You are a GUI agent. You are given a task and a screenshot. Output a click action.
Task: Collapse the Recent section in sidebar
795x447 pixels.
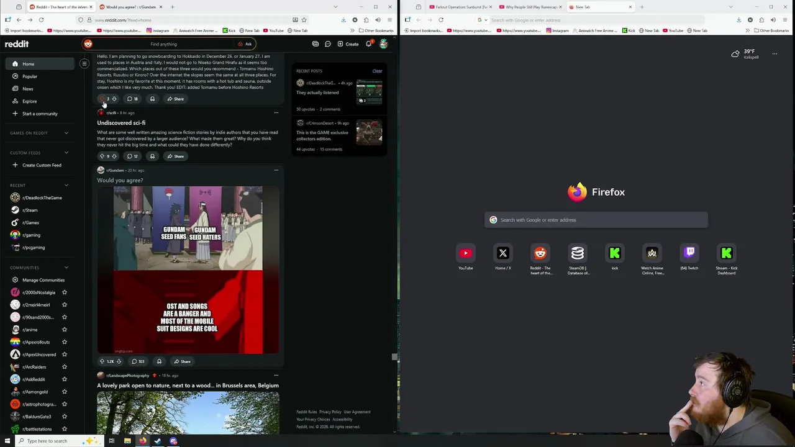pyautogui.click(x=66, y=185)
